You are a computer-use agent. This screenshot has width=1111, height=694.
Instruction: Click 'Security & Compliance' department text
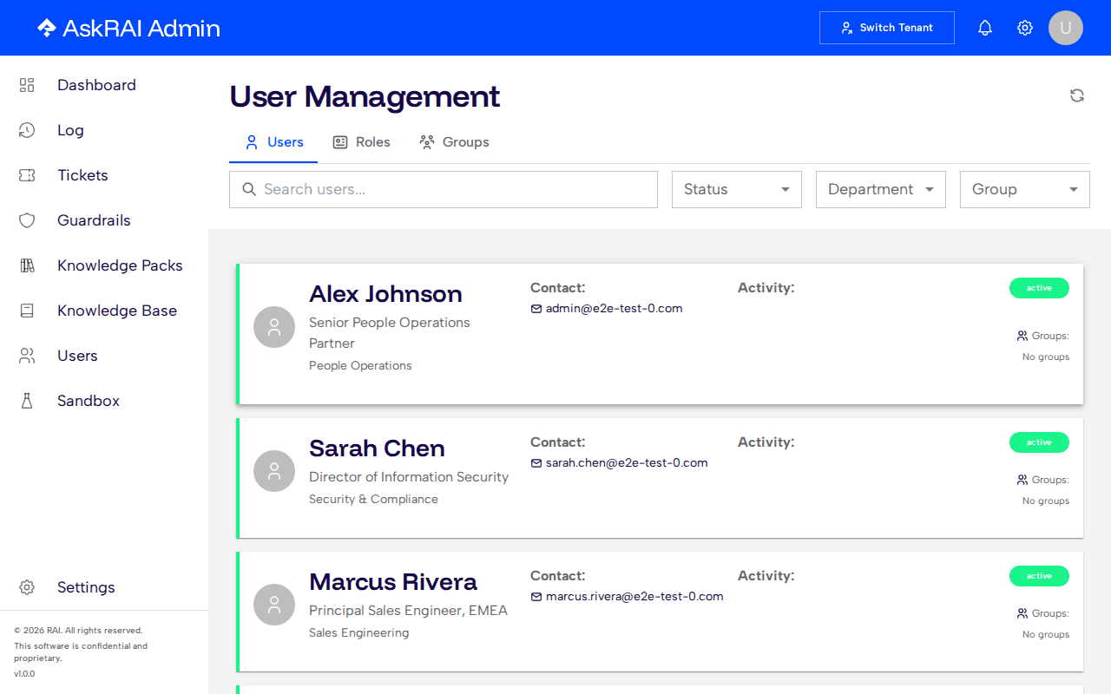click(373, 500)
